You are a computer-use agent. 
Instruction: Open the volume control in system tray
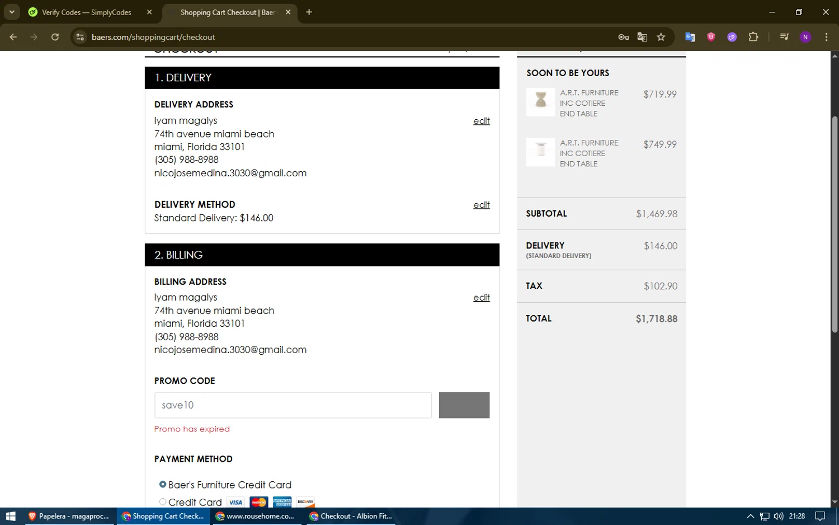[x=779, y=516]
